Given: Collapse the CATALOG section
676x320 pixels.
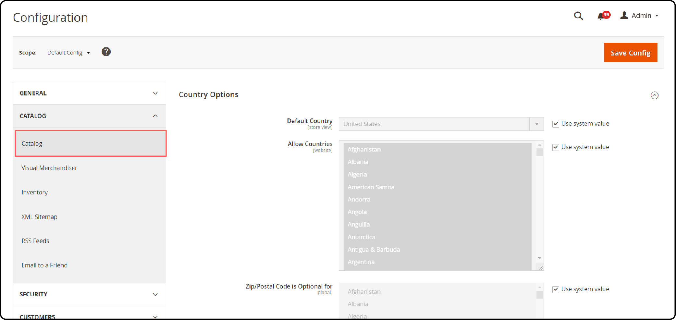Looking at the screenshot, I should point(90,116).
